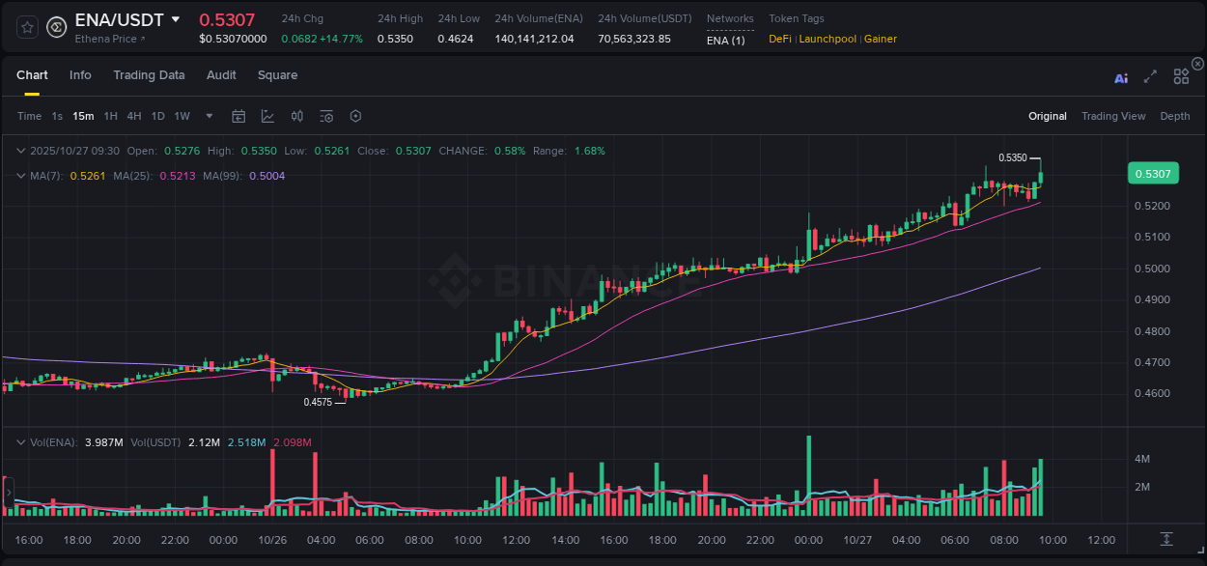Image resolution: width=1207 pixels, height=566 pixels.
Task: Open the technical indicators icon
Action: coord(296,115)
